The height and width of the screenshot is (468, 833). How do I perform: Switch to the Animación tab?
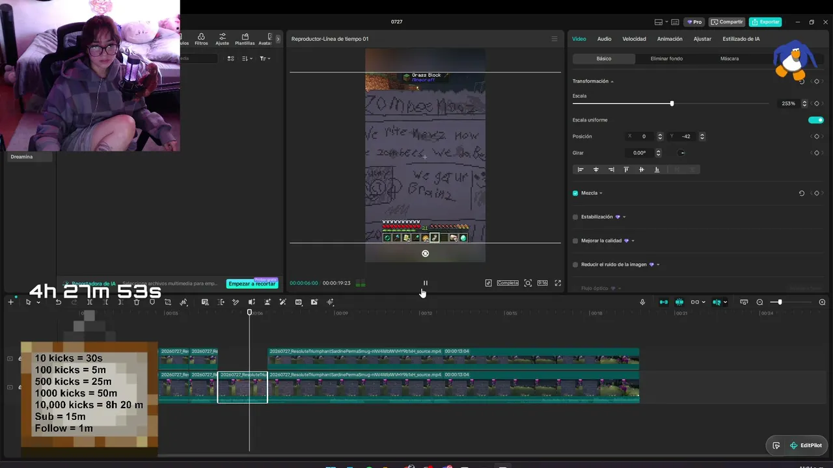pos(670,39)
